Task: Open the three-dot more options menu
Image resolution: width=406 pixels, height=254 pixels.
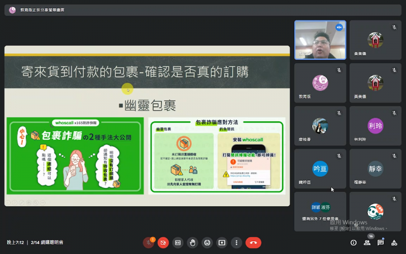Action: pyautogui.click(x=236, y=243)
